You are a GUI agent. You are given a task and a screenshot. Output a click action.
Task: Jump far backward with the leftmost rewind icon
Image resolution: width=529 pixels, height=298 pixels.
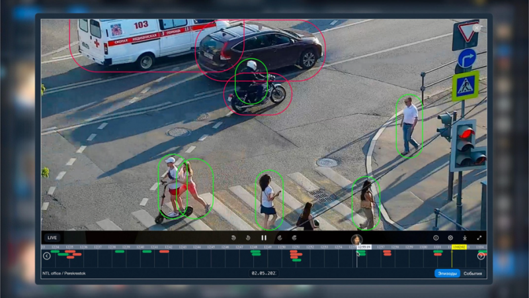[233, 238]
